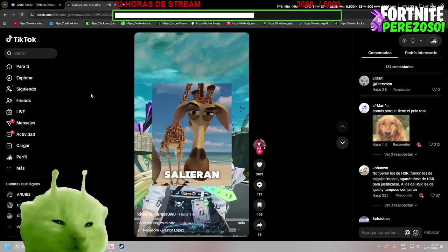Viewport: 448px width, 252px height.
Task: Go to next video with down arrow
Action: pos(343,142)
